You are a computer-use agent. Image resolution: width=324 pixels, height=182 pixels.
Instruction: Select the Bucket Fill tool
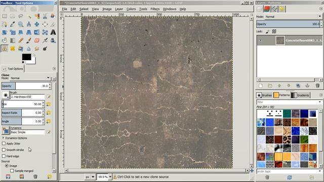pyautogui.click(x=5, y=40)
